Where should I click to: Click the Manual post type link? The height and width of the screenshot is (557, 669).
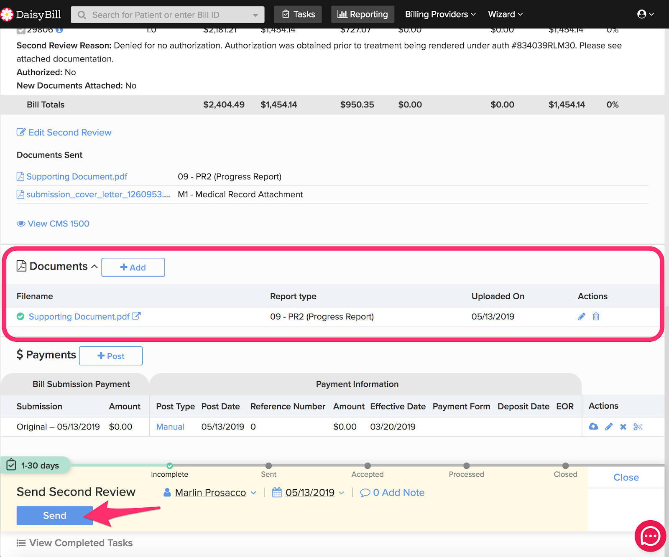(x=170, y=427)
